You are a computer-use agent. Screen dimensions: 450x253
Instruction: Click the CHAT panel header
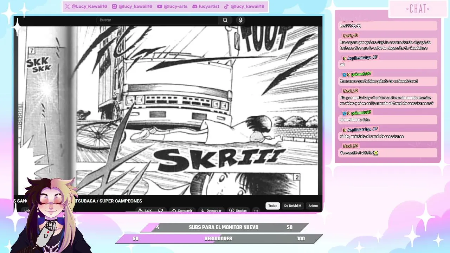click(x=418, y=9)
